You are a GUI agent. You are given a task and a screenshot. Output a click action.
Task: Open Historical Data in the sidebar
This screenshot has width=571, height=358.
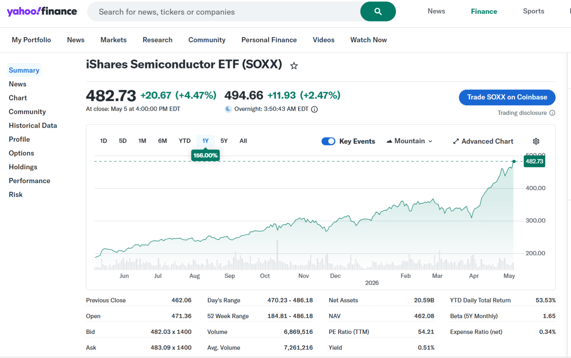pyautogui.click(x=33, y=126)
